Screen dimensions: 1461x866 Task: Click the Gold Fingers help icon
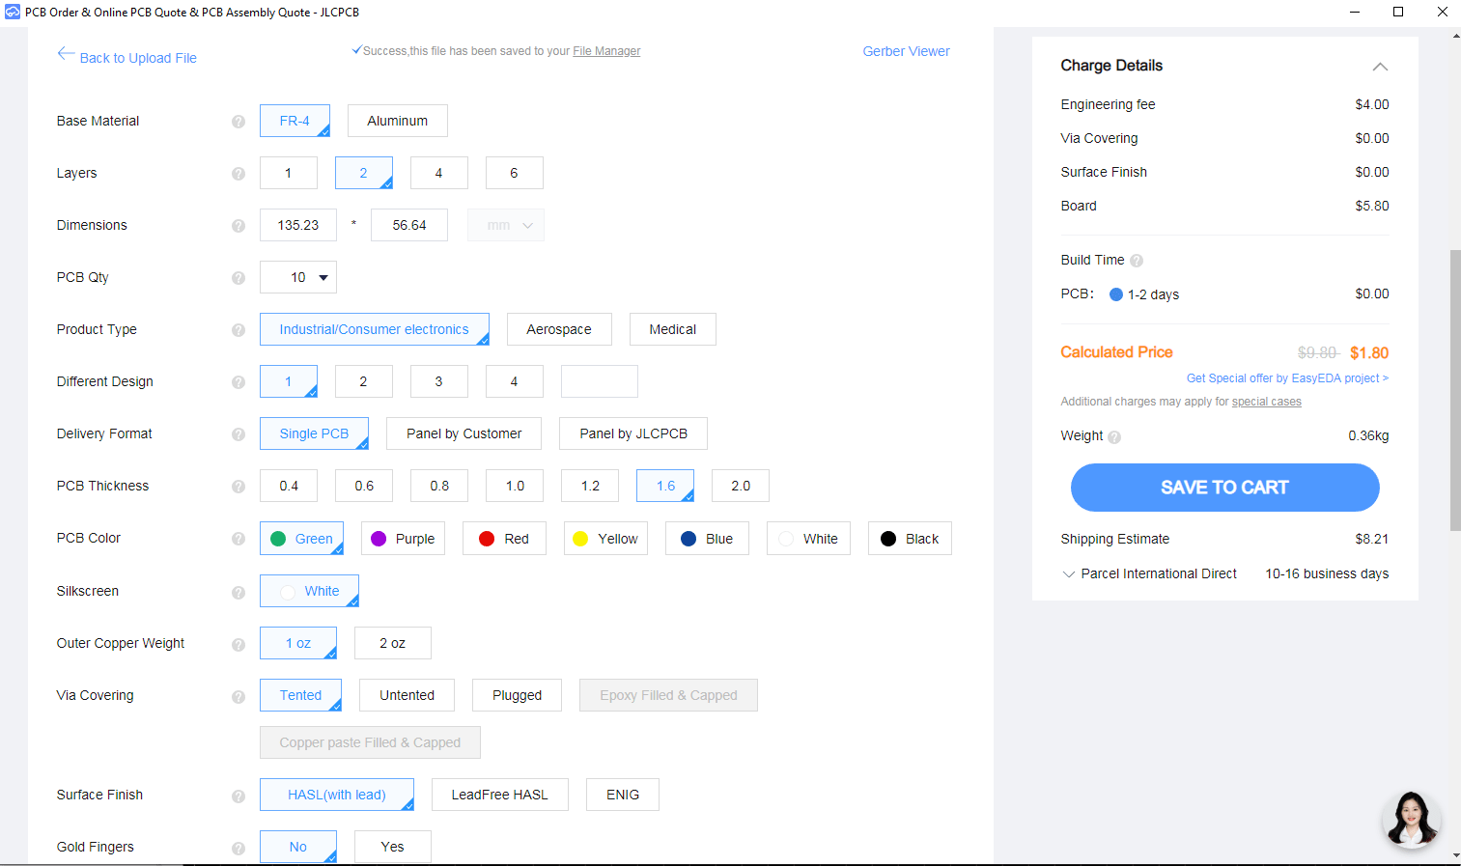pyautogui.click(x=239, y=848)
